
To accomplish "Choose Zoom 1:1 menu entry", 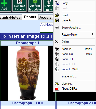I will point(75,59).
